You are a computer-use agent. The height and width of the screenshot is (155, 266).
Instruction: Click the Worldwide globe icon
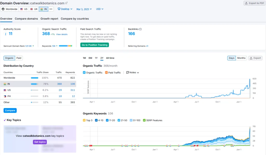pos(3,9)
